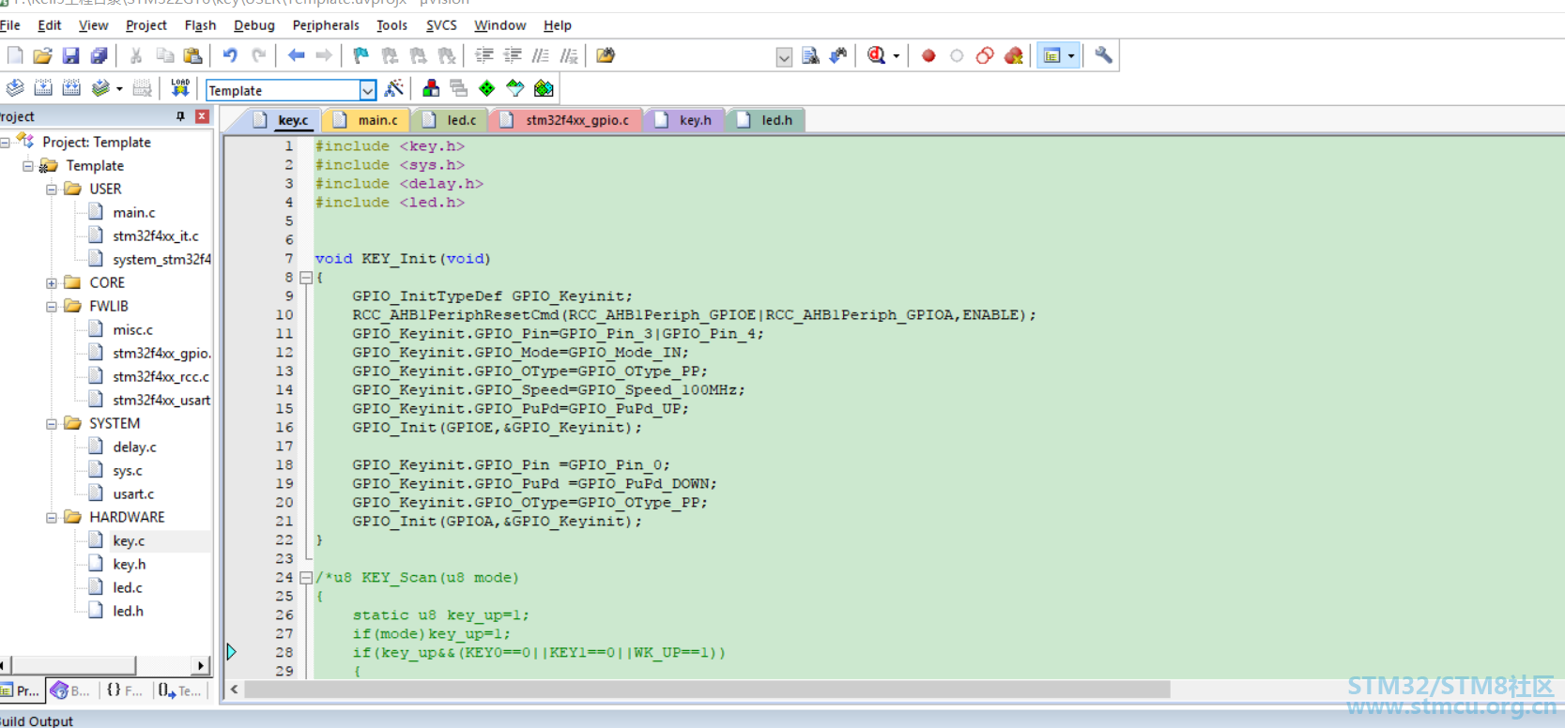1565x728 pixels.
Task: Collapse the HARDWARE folder
Action: (52, 518)
